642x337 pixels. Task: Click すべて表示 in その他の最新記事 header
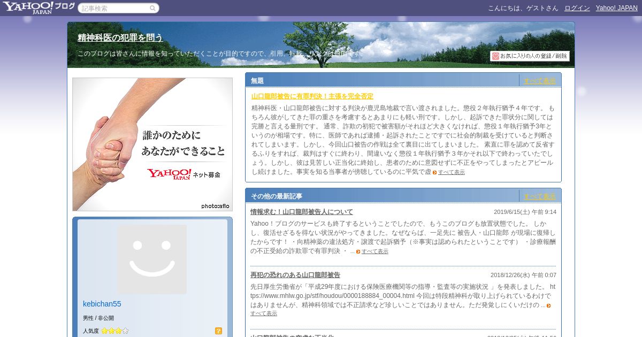pyautogui.click(x=540, y=196)
